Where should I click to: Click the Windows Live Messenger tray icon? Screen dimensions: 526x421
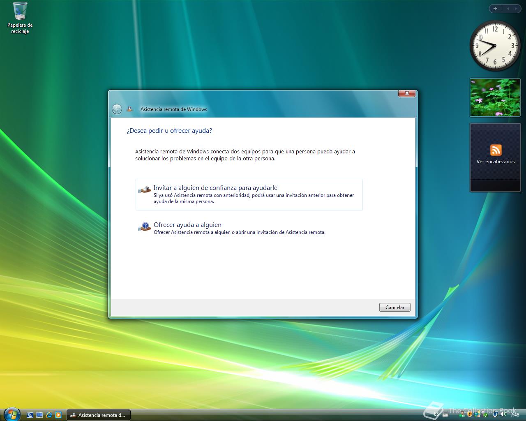click(462, 415)
